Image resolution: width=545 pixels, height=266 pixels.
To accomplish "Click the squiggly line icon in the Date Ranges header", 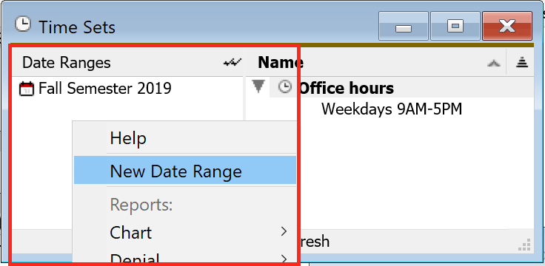I will [233, 63].
